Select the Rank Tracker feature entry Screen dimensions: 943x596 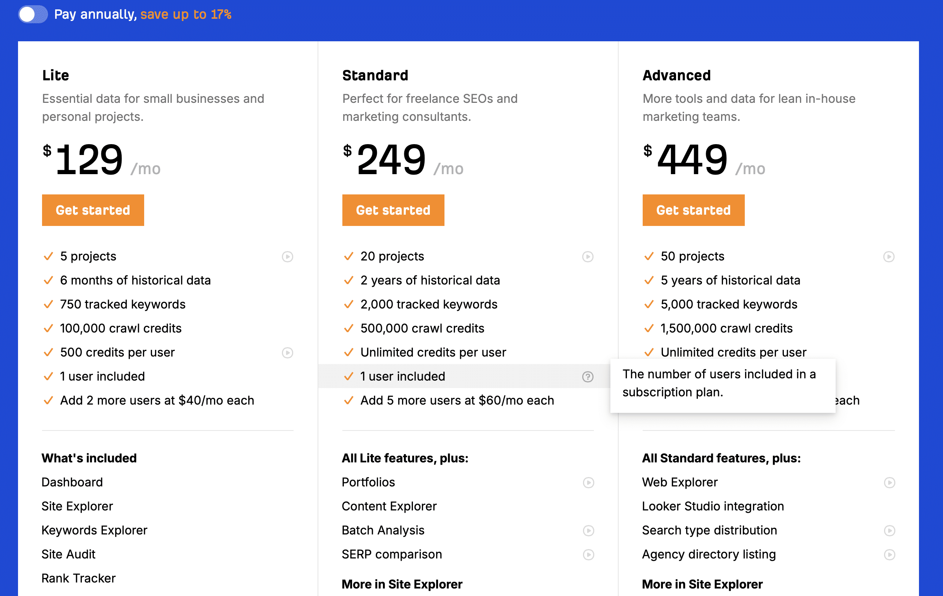pyautogui.click(x=78, y=578)
